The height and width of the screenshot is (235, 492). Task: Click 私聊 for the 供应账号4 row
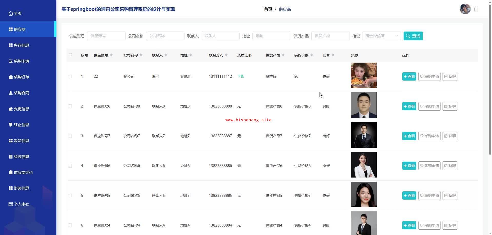(450, 225)
